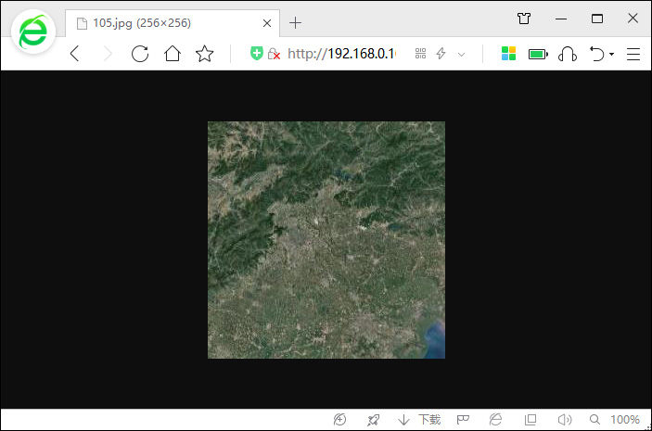
Task: Click the satellite image 105.jpg
Action: click(x=326, y=240)
